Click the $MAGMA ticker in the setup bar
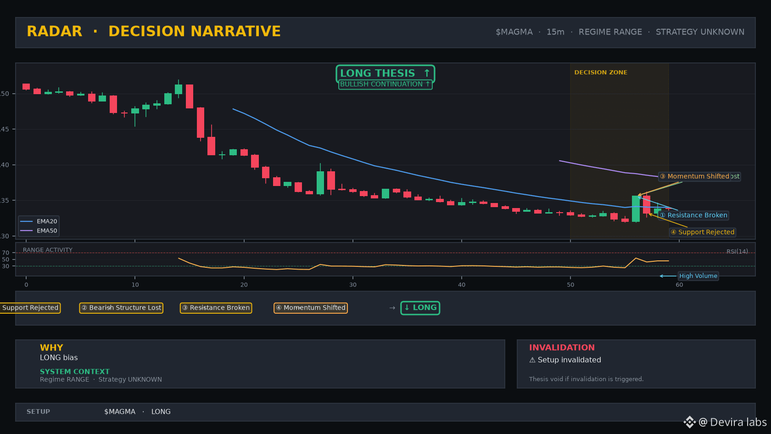This screenshot has height=434, width=771. pos(120,412)
